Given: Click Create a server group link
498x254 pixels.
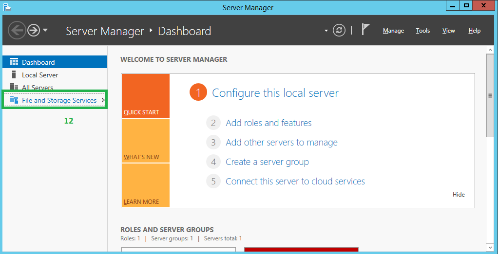Looking at the screenshot, I should click(x=267, y=162).
